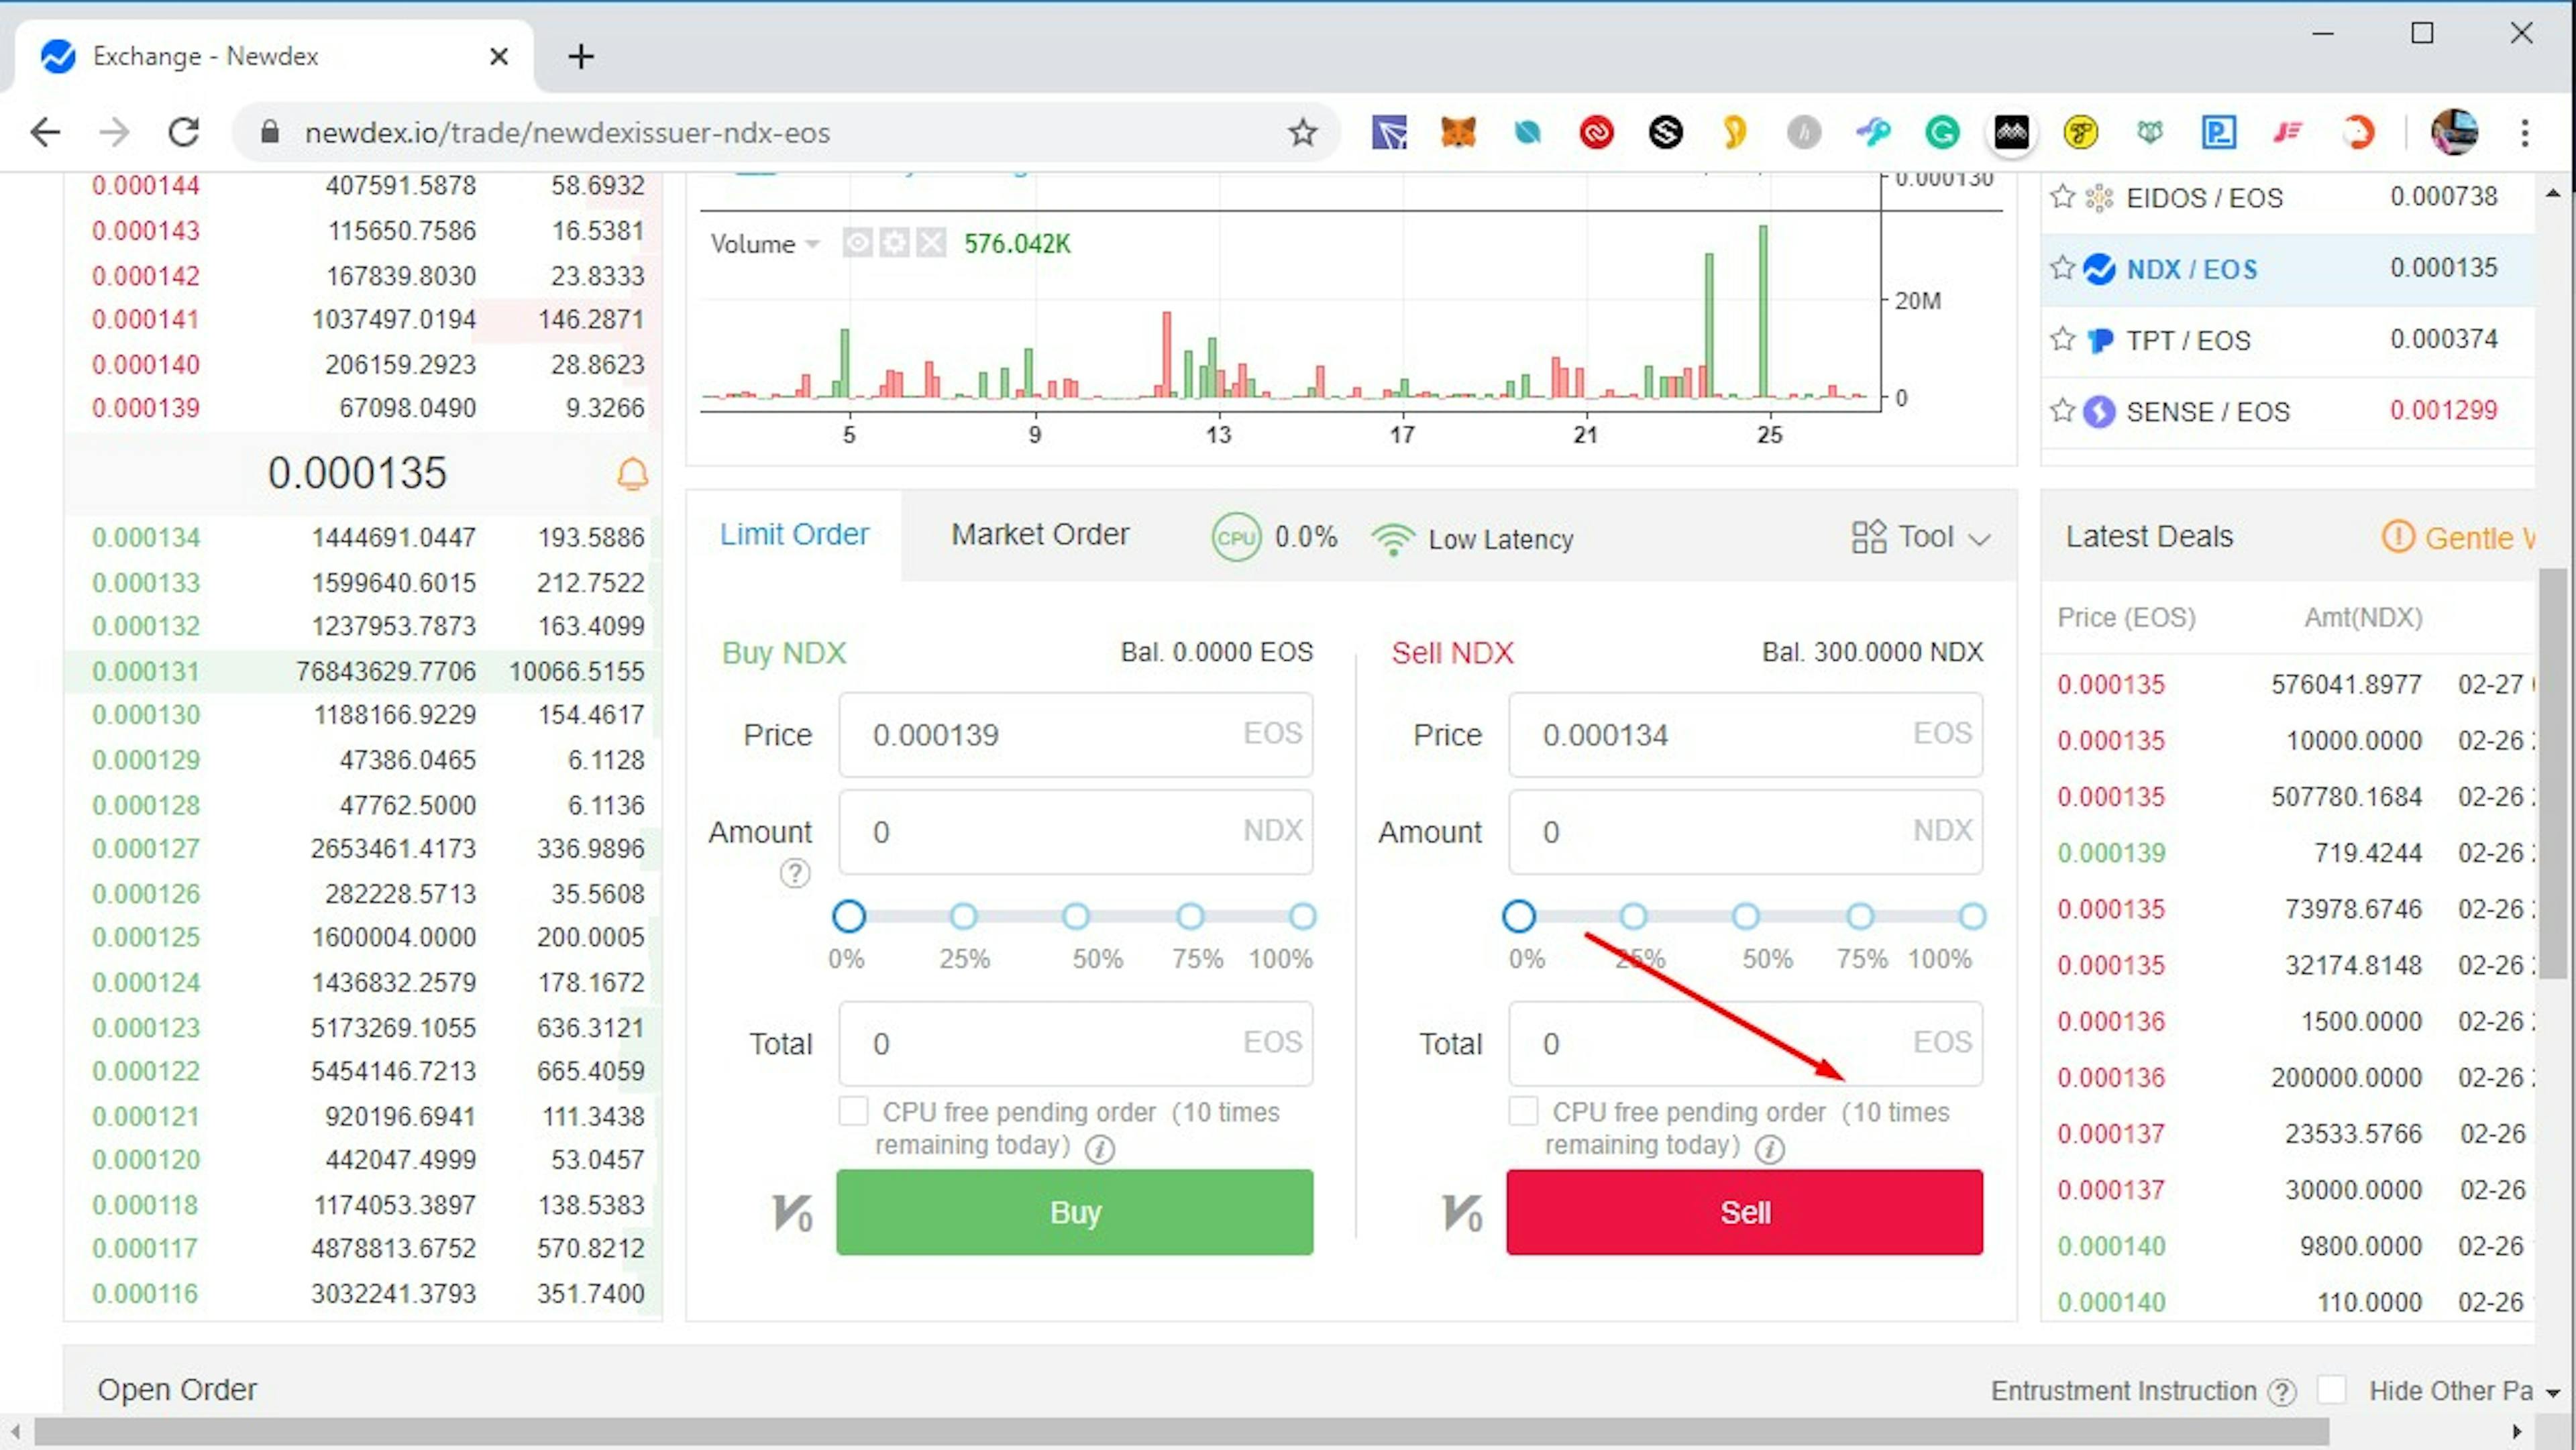Open the MetaMask fox extension

(1458, 132)
